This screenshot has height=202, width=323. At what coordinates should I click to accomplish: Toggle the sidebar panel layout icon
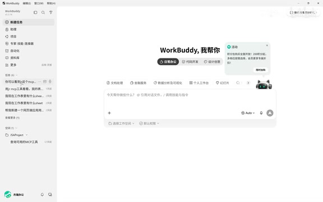coord(35,12)
